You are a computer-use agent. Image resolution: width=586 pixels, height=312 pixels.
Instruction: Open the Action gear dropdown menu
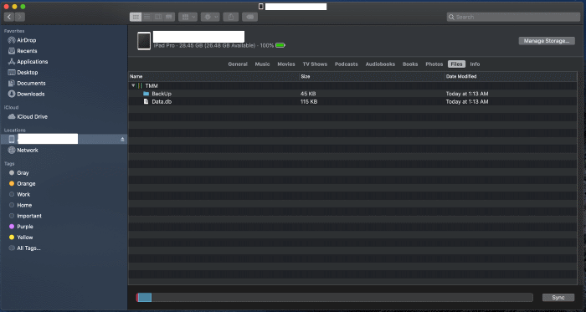tap(210, 17)
